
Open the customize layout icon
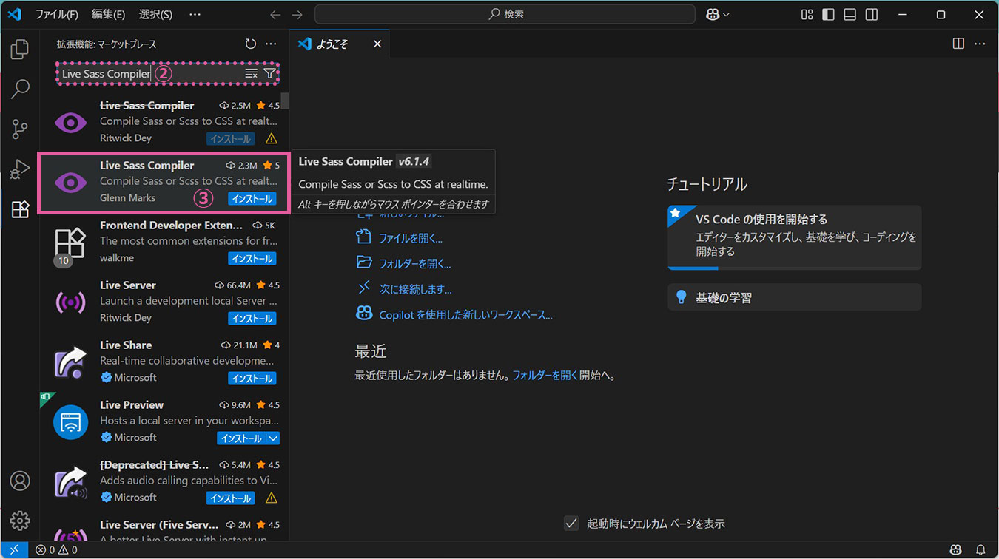(x=807, y=15)
